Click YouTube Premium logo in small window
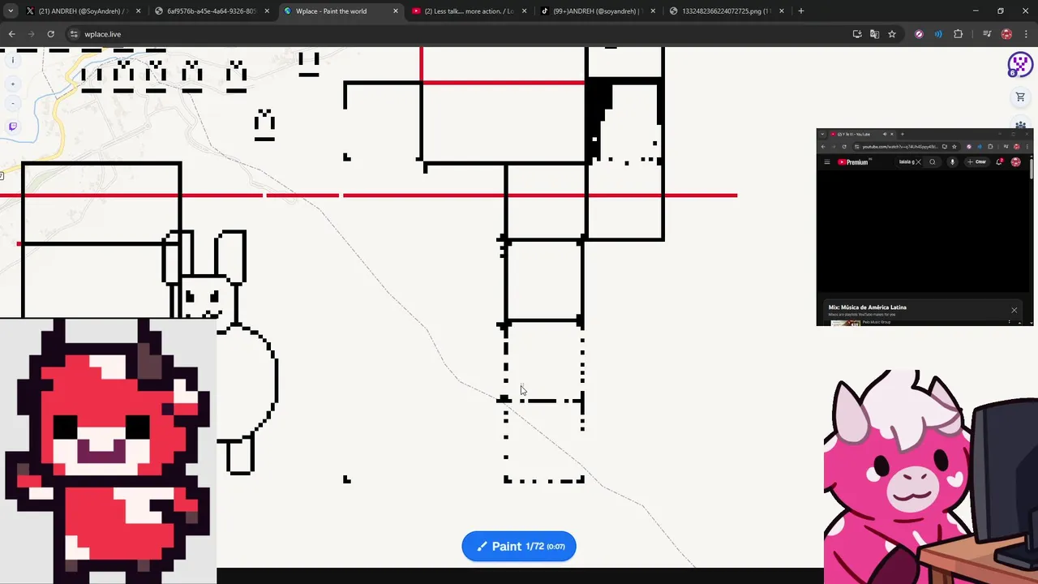The image size is (1038, 584). point(853,162)
